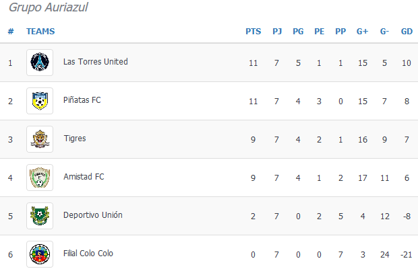The height and width of the screenshot is (271, 418).
Task: Open the Tigres team badge
Action: click(40, 139)
